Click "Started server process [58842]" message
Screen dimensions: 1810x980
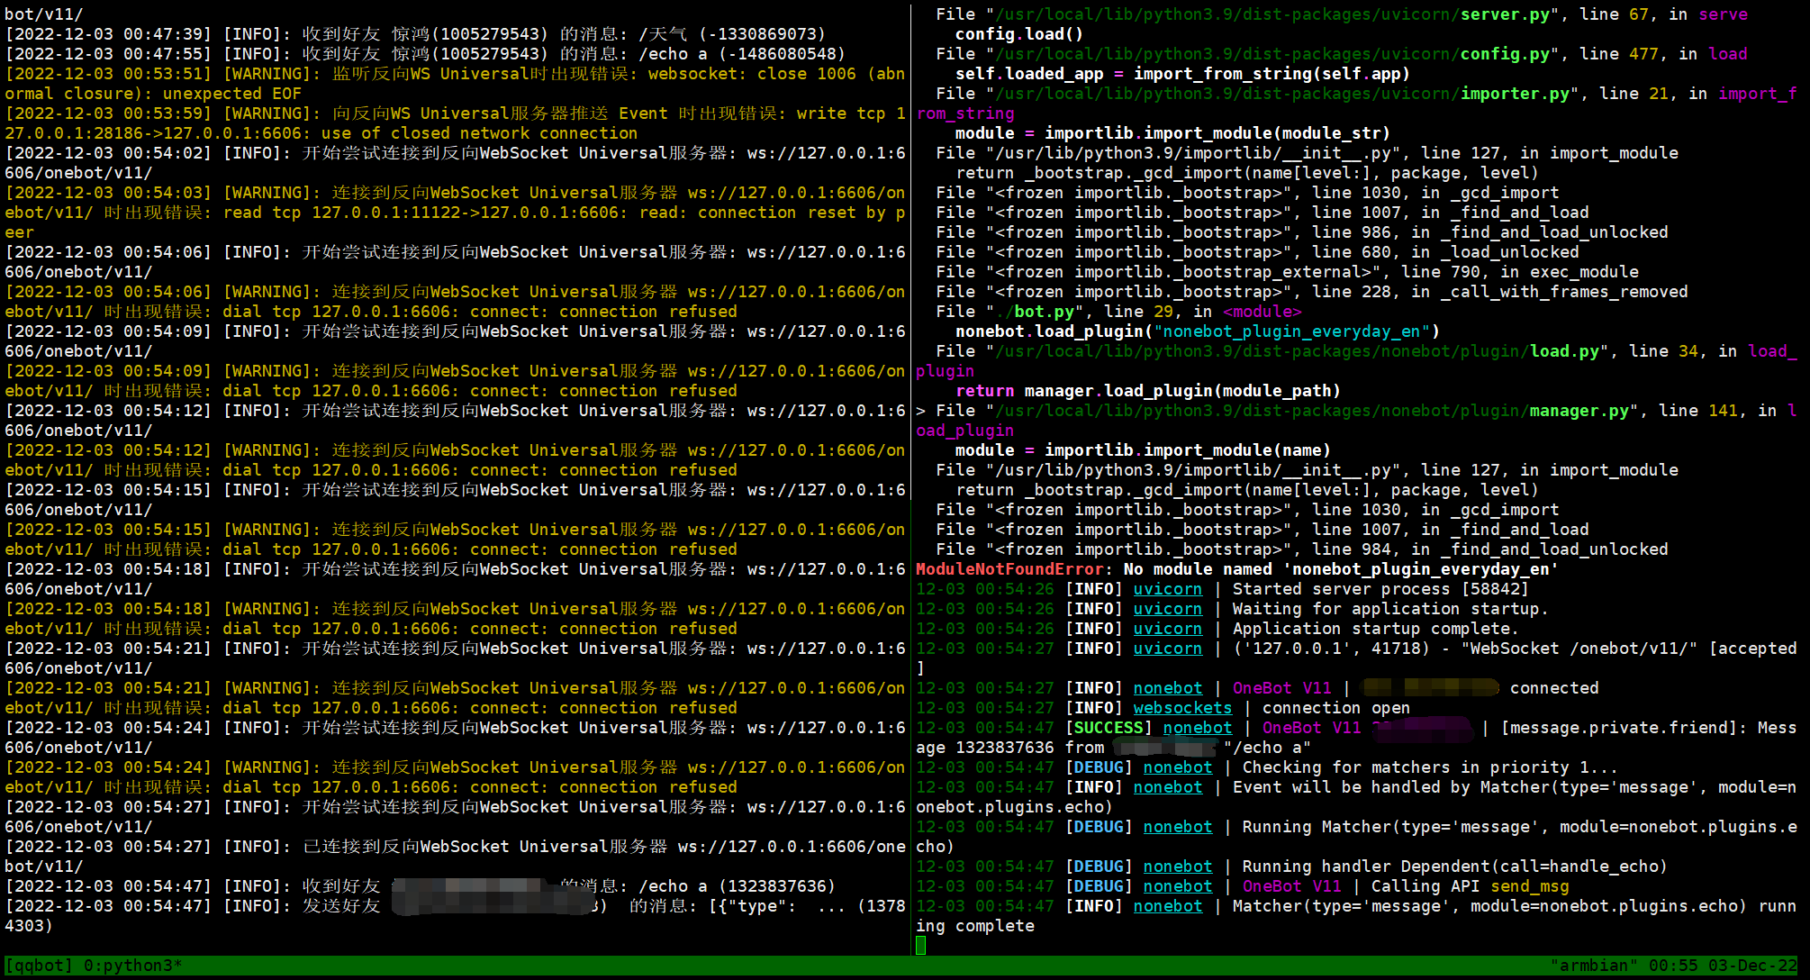coord(1380,589)
